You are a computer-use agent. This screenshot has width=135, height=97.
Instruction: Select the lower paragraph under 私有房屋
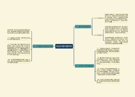[116, 40]
